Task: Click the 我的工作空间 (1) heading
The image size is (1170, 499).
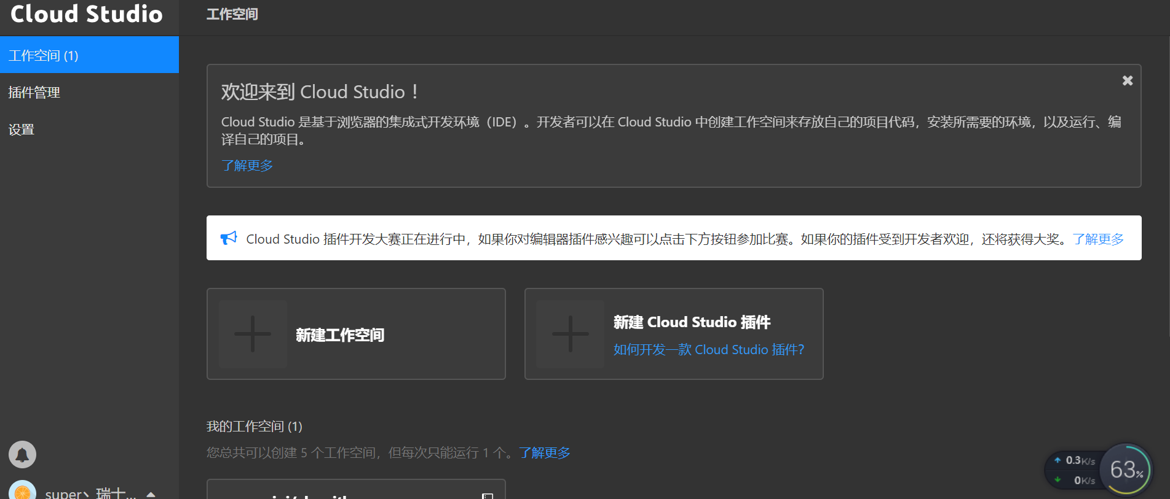Action: pos(255,426)
